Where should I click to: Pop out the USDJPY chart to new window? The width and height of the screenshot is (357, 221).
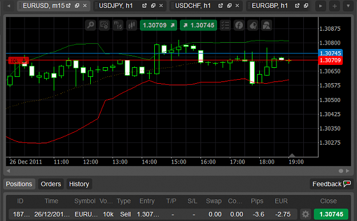pos(145,6)
